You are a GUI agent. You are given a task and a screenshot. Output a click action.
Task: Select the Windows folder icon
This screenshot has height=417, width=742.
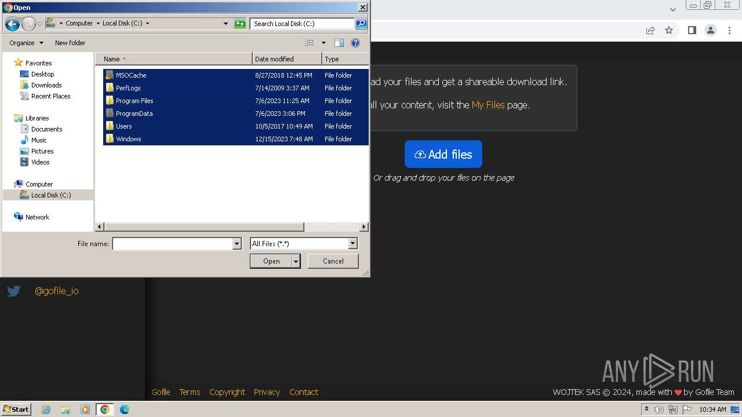click(110, 139)
